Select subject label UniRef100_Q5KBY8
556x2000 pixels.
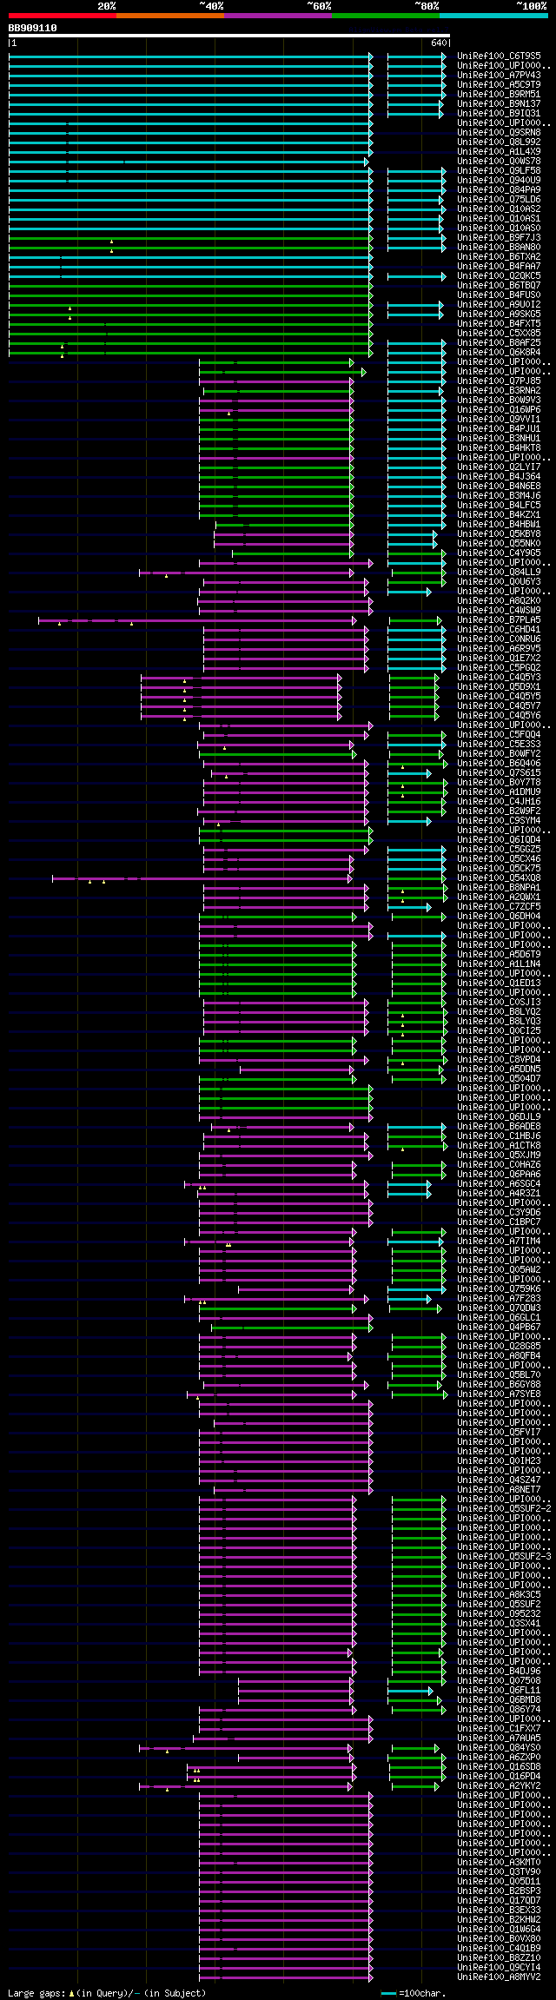pyautogui.click(x=499, y=533)
